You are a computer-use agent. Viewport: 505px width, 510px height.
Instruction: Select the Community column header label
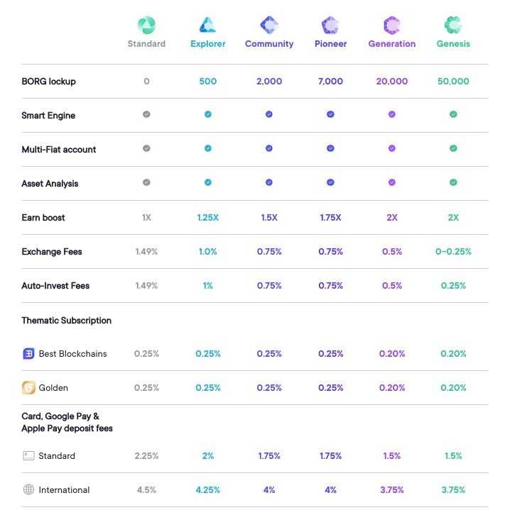tap(269, 44)
